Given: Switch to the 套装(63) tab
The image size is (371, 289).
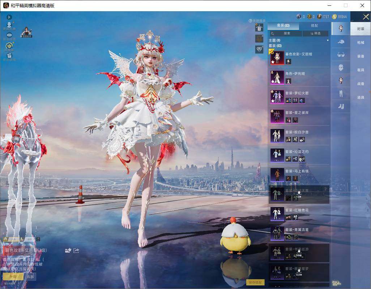Looking at the screenshot, I should pyautogui.click(x=283, y=26).
